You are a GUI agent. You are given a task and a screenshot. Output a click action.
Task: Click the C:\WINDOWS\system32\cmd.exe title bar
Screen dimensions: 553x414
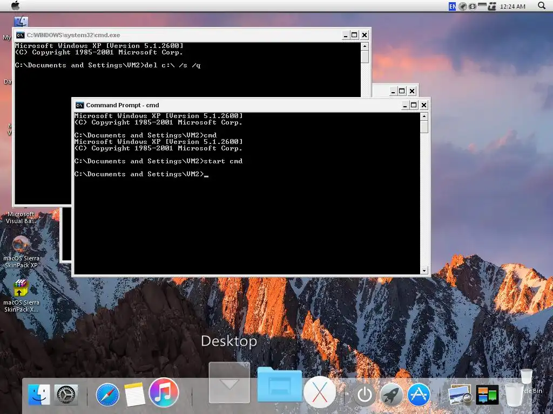192,35
